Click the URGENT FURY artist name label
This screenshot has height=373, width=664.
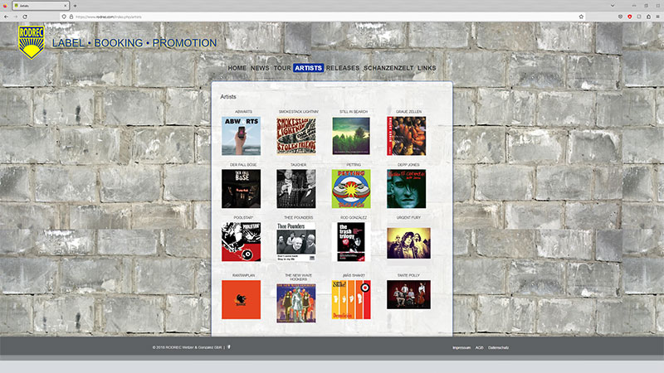pos(408,217)
